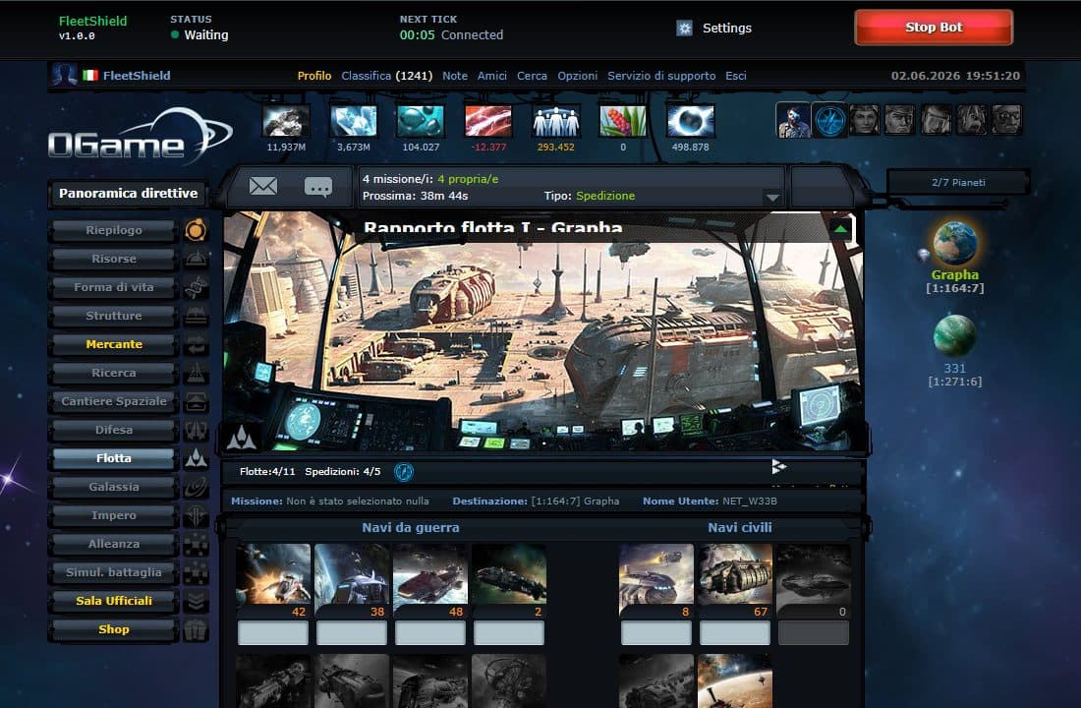Click the metal resource icon
Viewport: 1081px width, 708px height.
pyautogui.click(x=286, y=122)
